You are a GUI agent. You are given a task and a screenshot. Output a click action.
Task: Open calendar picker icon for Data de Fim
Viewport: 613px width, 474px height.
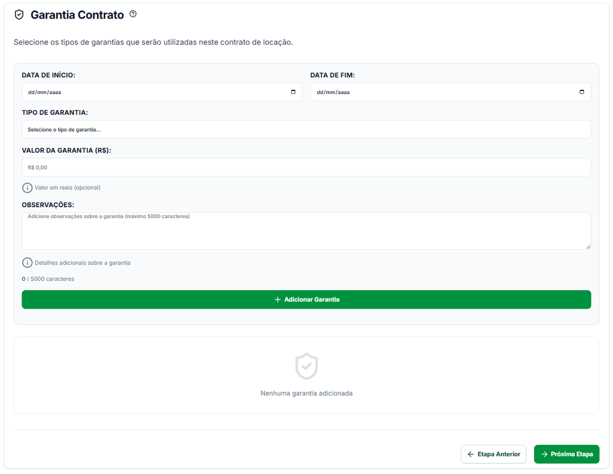[582, 92]
